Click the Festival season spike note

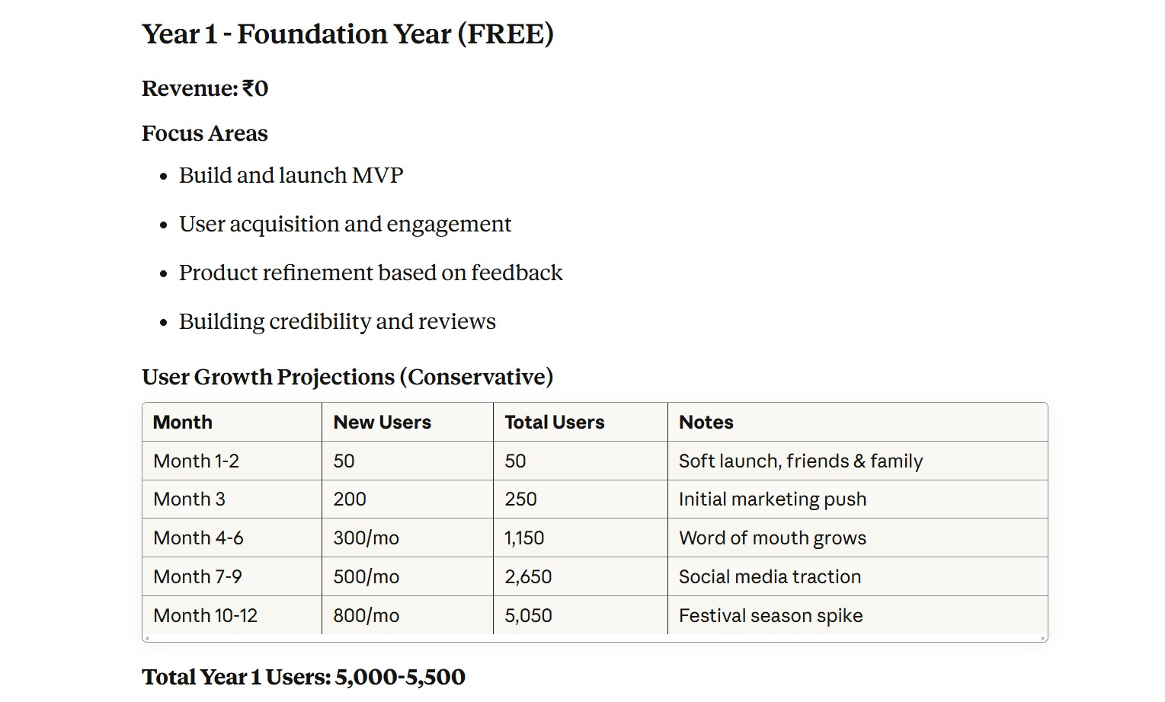tap(771, 616)
